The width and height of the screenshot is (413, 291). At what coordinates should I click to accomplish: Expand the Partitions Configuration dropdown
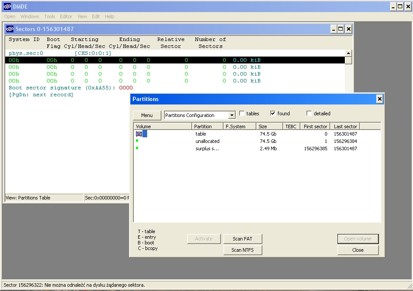pos(231,115)
